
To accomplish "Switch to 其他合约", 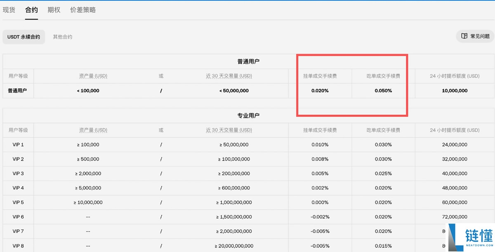I will point(62,36).
